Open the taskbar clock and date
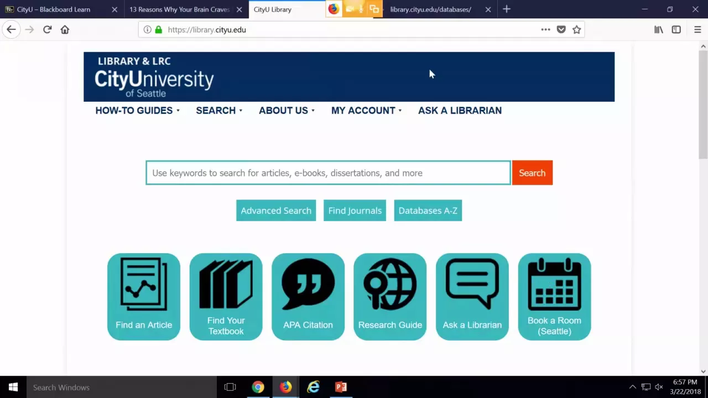The image size is (708, 398). [685, 387]
